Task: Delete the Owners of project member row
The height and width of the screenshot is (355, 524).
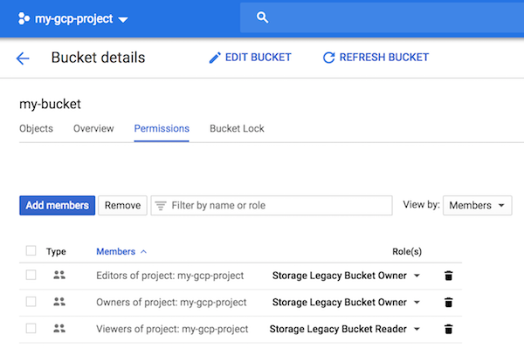Action: pos(449,303)
